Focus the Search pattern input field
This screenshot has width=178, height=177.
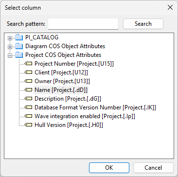click(83, 24)
